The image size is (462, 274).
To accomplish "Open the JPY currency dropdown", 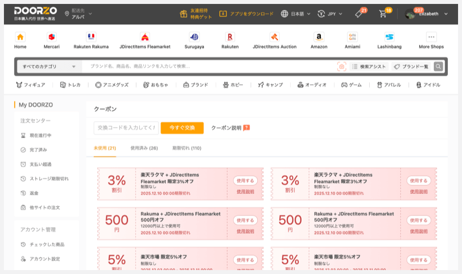I will [x=330, y=13].
